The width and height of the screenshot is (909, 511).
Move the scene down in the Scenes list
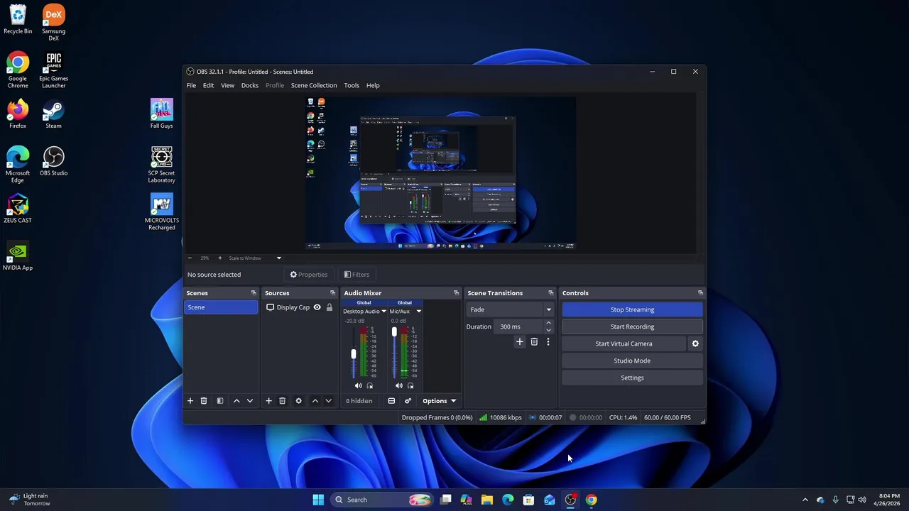(250, 401)
